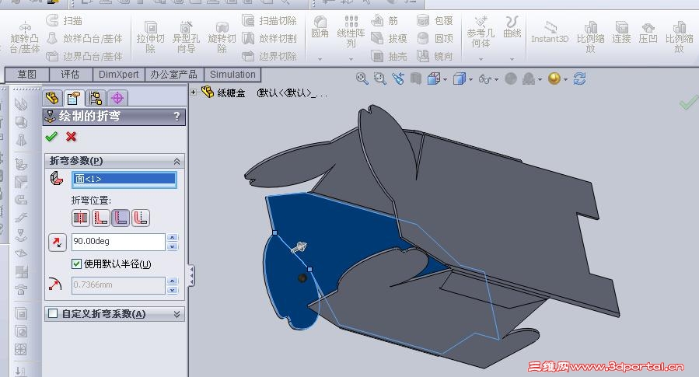
Task: Select the Wrap (包覆) feature
Action: 435,20
